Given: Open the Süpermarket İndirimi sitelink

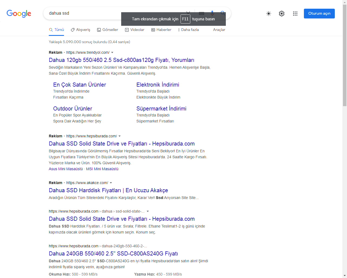Looking at the screenshot, I should 161,109.
